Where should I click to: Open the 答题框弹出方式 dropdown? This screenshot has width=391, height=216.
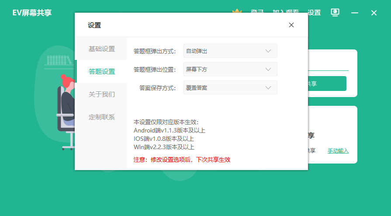tap(230, 51)
